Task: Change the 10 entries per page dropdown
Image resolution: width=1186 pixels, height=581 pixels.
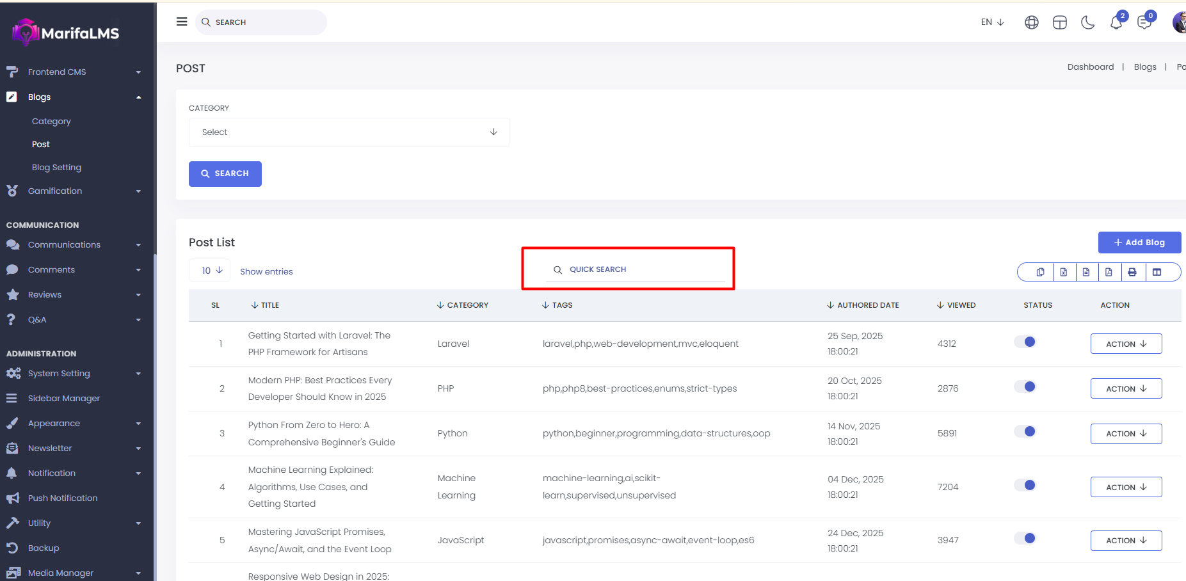Action: (x=210, y=271)
